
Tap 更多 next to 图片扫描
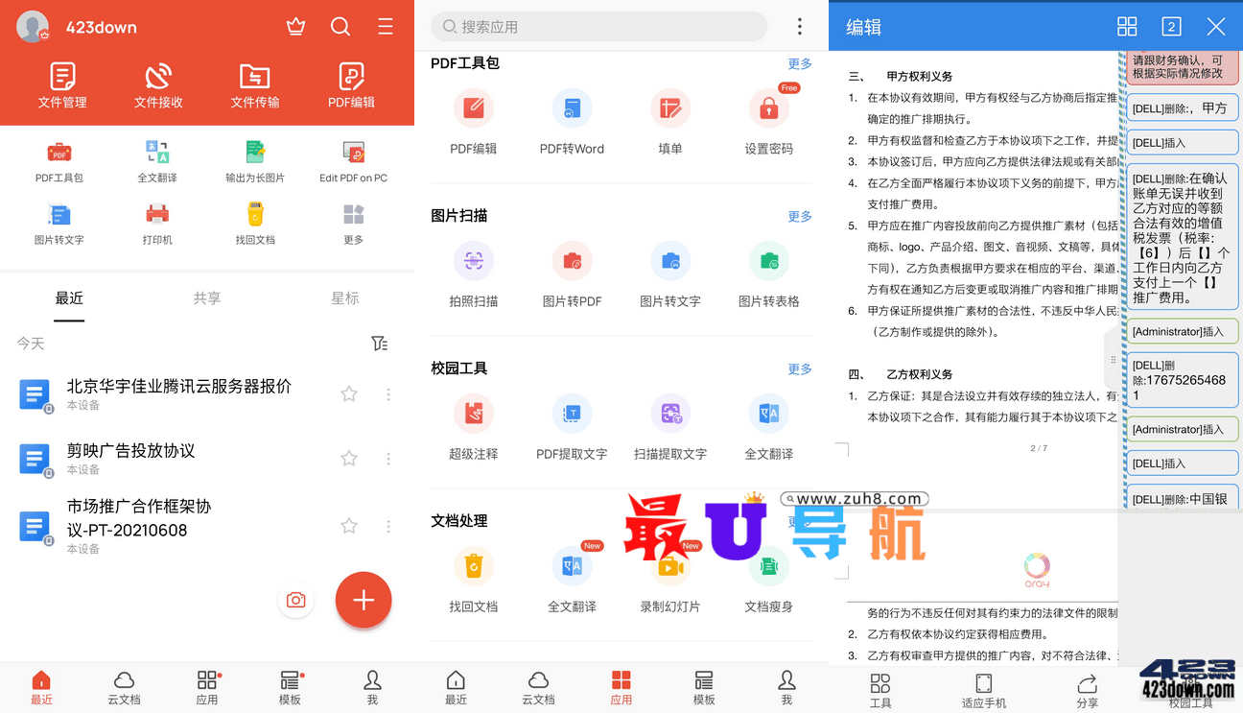tap(800, 216)
